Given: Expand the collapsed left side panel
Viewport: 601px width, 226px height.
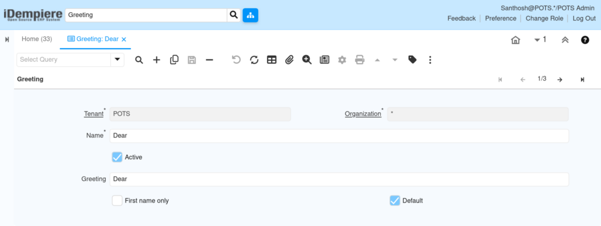Looking at the screenshot, I should 7,39.
